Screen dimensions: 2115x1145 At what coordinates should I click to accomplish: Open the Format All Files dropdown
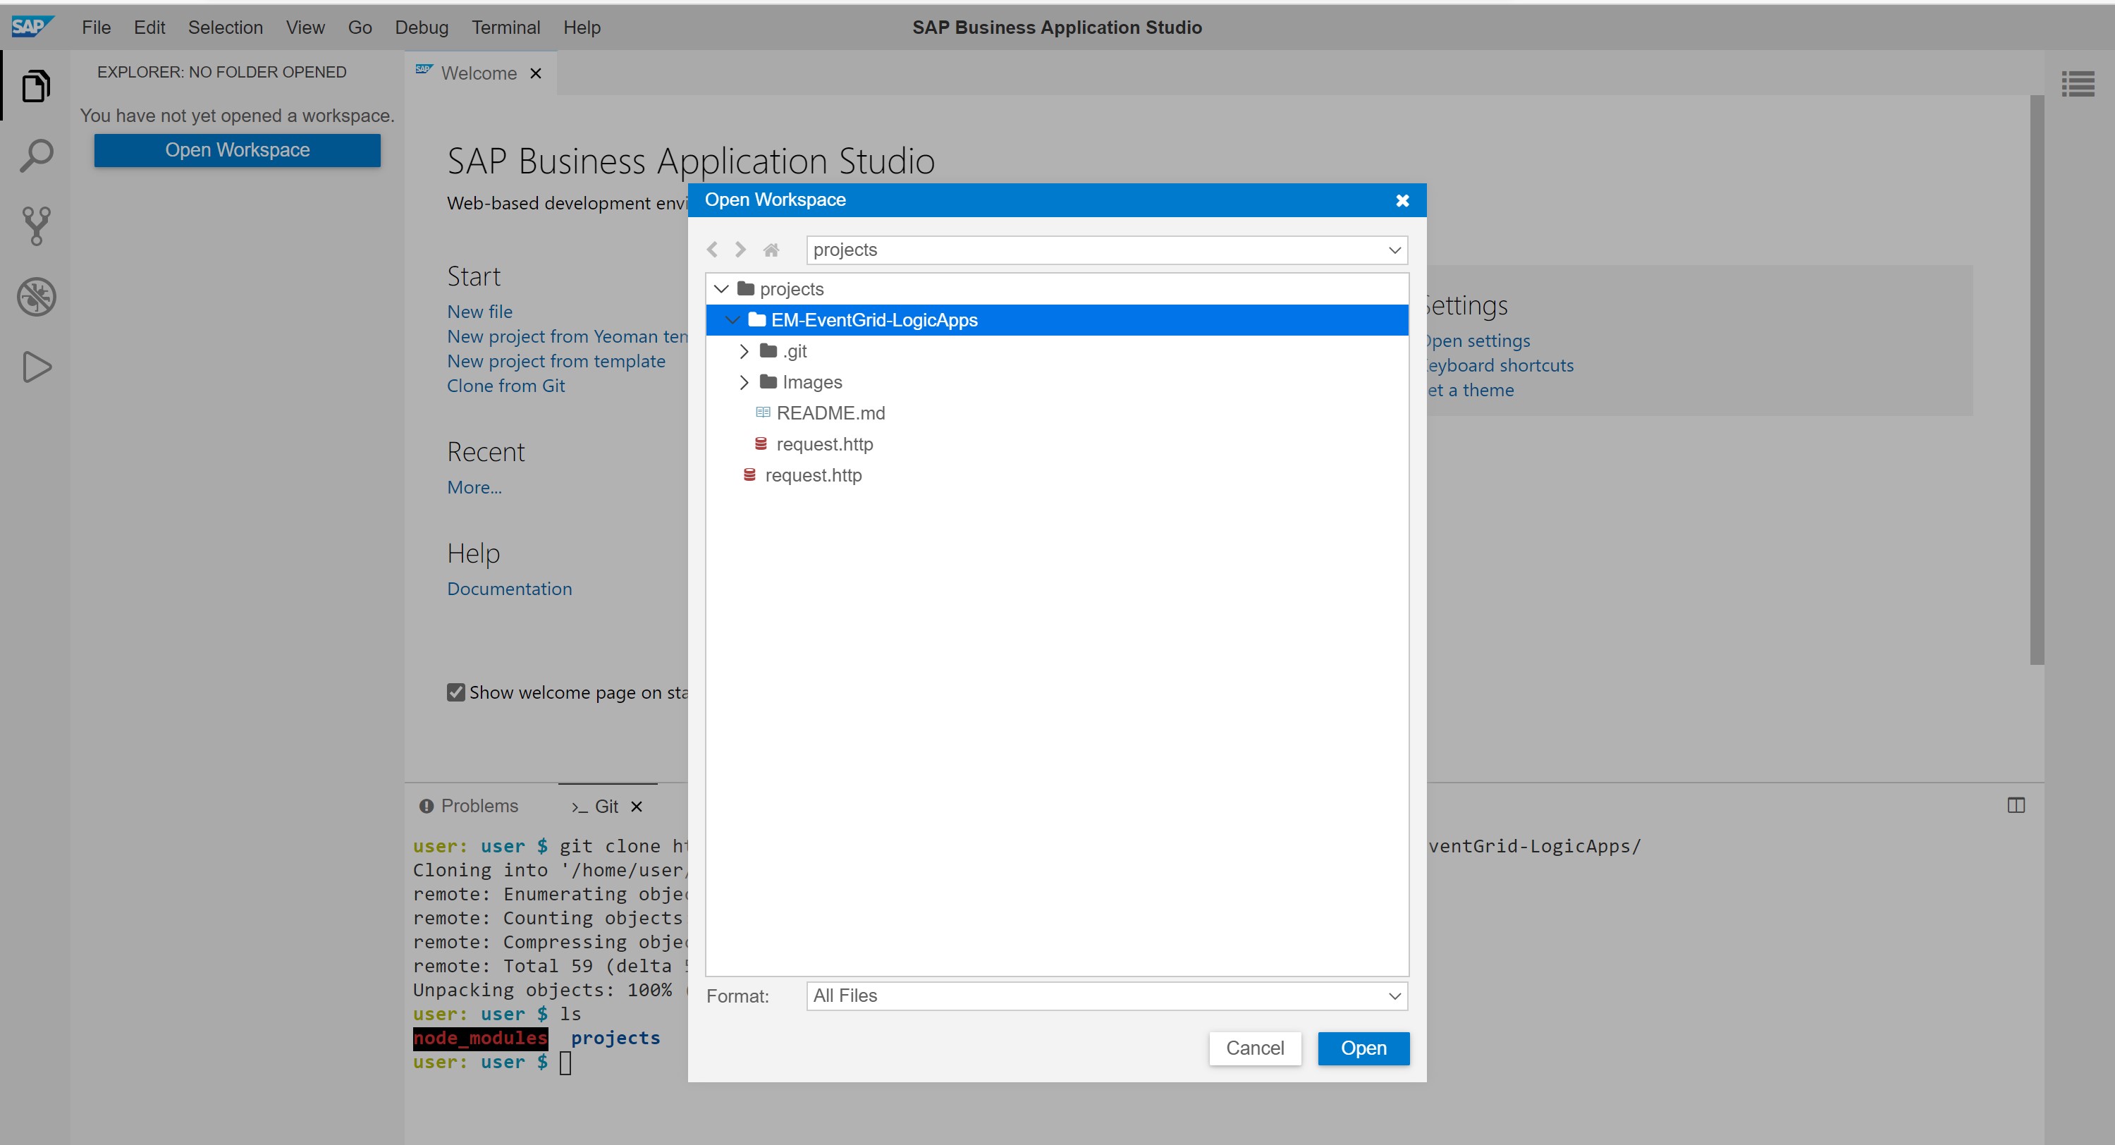click(1106, 996)
